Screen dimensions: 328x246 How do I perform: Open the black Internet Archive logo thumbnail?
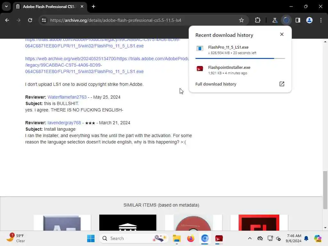tap(127, 223)
